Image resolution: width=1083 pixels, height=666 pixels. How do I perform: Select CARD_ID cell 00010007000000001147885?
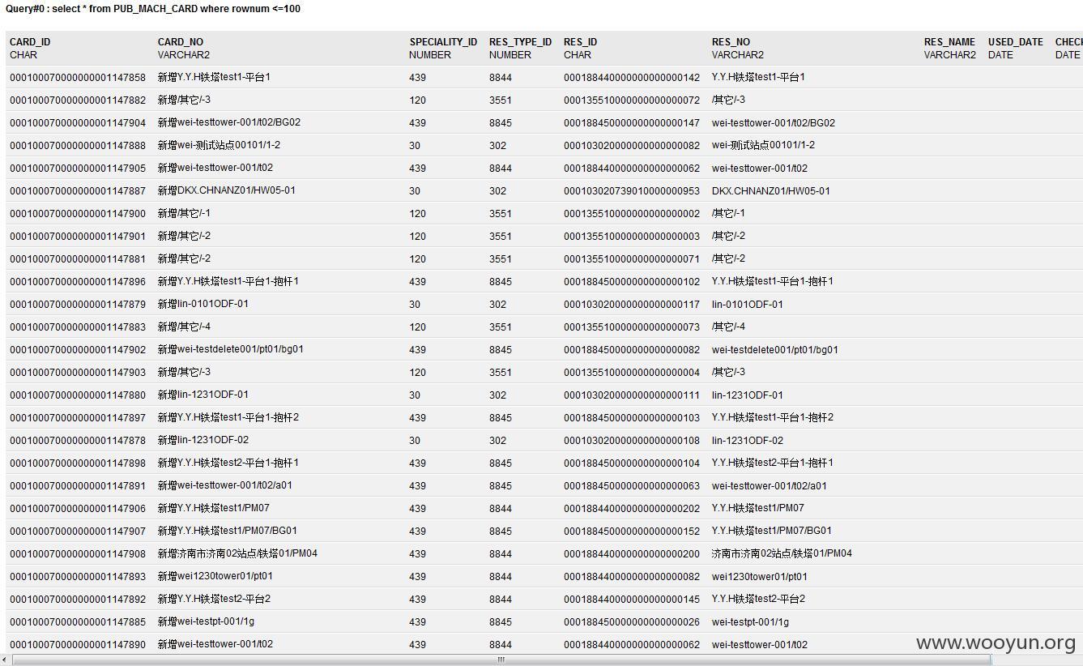[x=78, y=622]
